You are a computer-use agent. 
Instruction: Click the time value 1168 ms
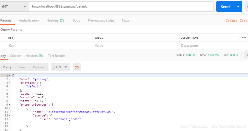click(x=213, y=55)
